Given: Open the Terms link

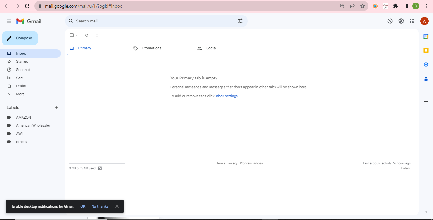Looking at the screenshot, I should (221, 163).
